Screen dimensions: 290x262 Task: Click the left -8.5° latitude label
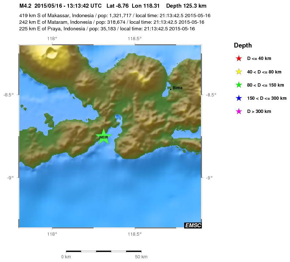[x=9, y=95]
